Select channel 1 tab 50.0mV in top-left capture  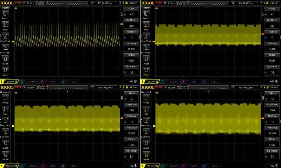(9, 82)
